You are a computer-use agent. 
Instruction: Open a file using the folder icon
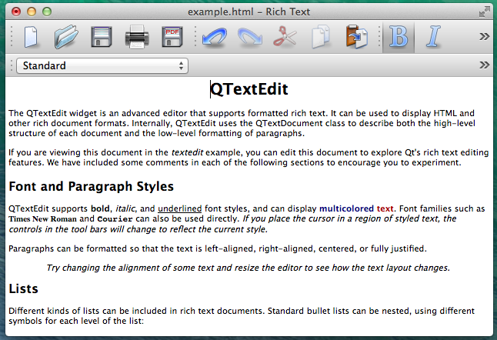click(x=67, y=36)
